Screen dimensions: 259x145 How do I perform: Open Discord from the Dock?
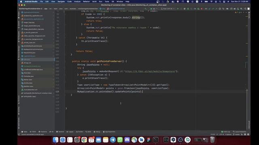point(127,140)
